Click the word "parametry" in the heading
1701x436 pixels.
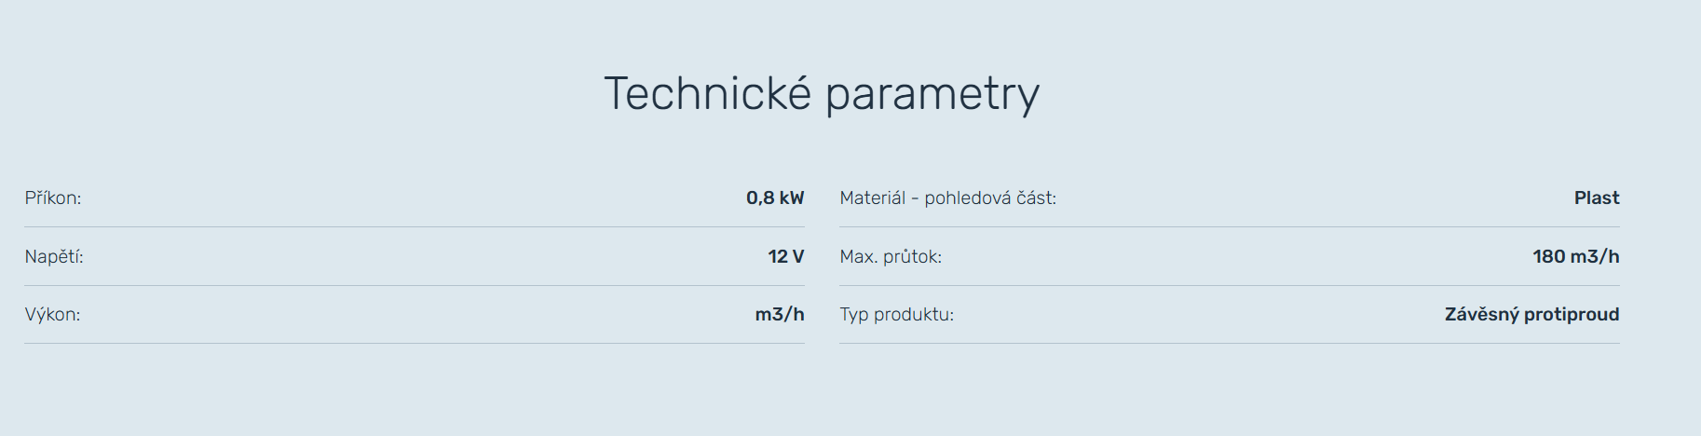pyautogui.click(x=932, y=94)
